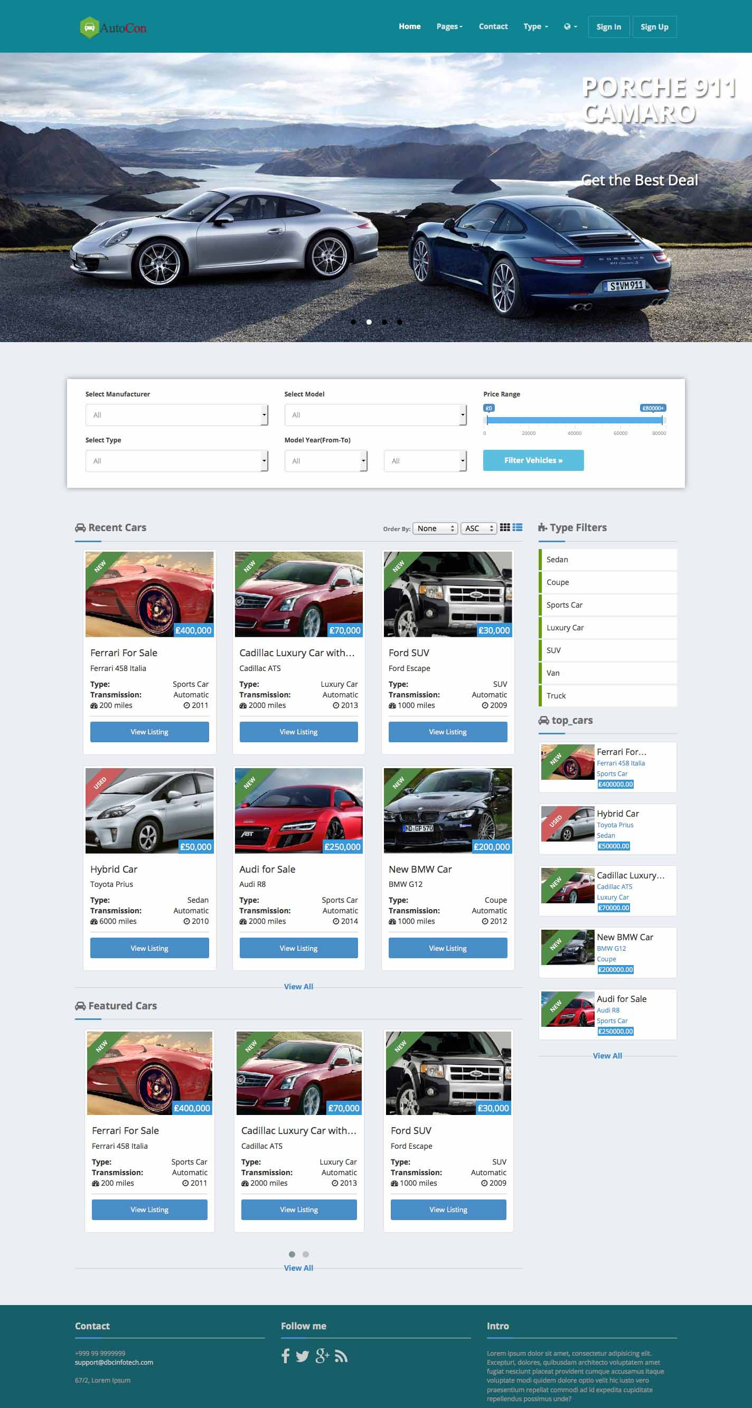Open Audi R8 image in Recent Cars
The height and width of the screenshot is (1408, 752).
click(298, 810)
